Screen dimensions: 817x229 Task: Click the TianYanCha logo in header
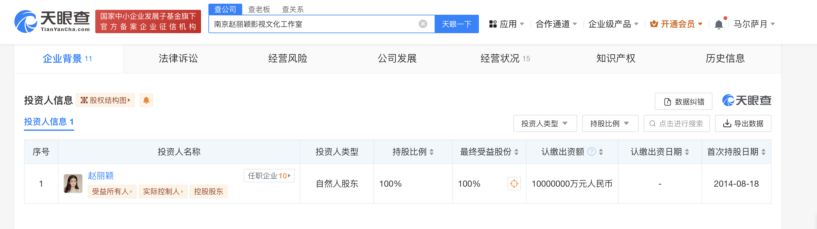(52, 21)
